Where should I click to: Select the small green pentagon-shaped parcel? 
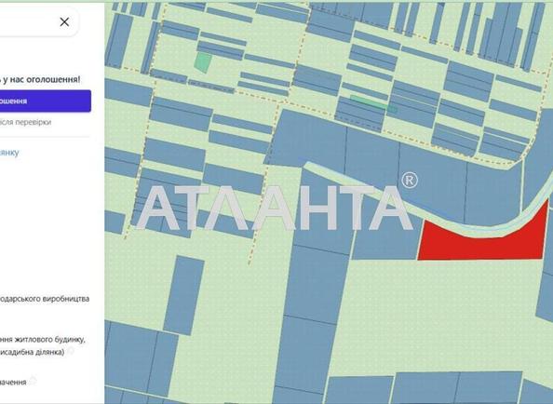202,62
